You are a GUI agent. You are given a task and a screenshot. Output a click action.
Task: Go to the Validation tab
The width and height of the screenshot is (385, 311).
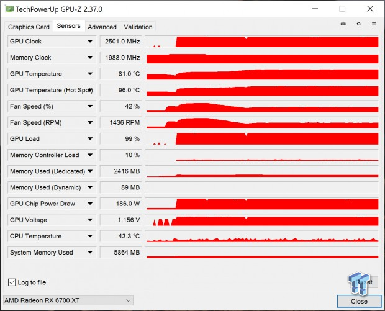click(x=138, y=27)
